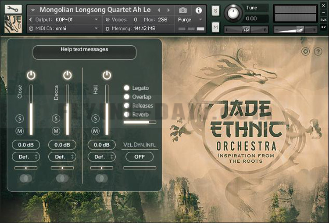329x223 pixels.
Task: Enable the Legato radio option
Action: tap(126, 88)
